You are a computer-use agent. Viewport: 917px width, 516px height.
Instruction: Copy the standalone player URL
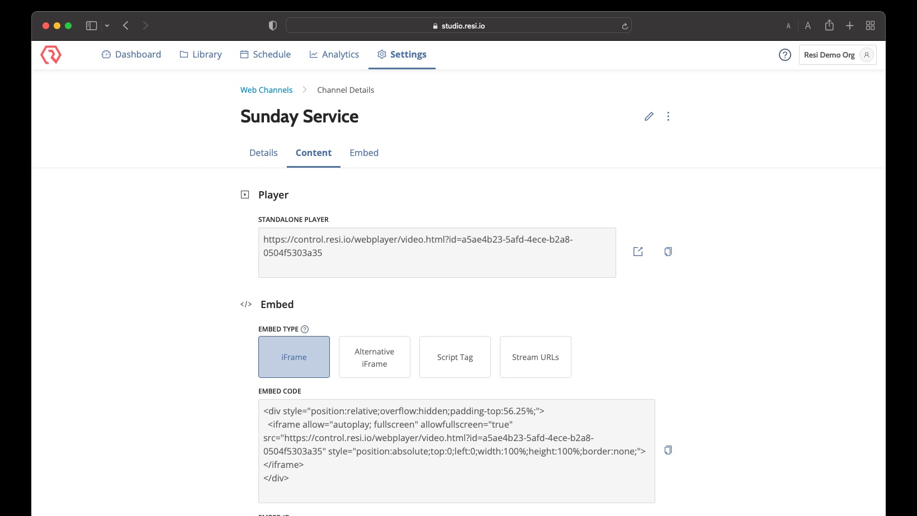click(668, 252)
